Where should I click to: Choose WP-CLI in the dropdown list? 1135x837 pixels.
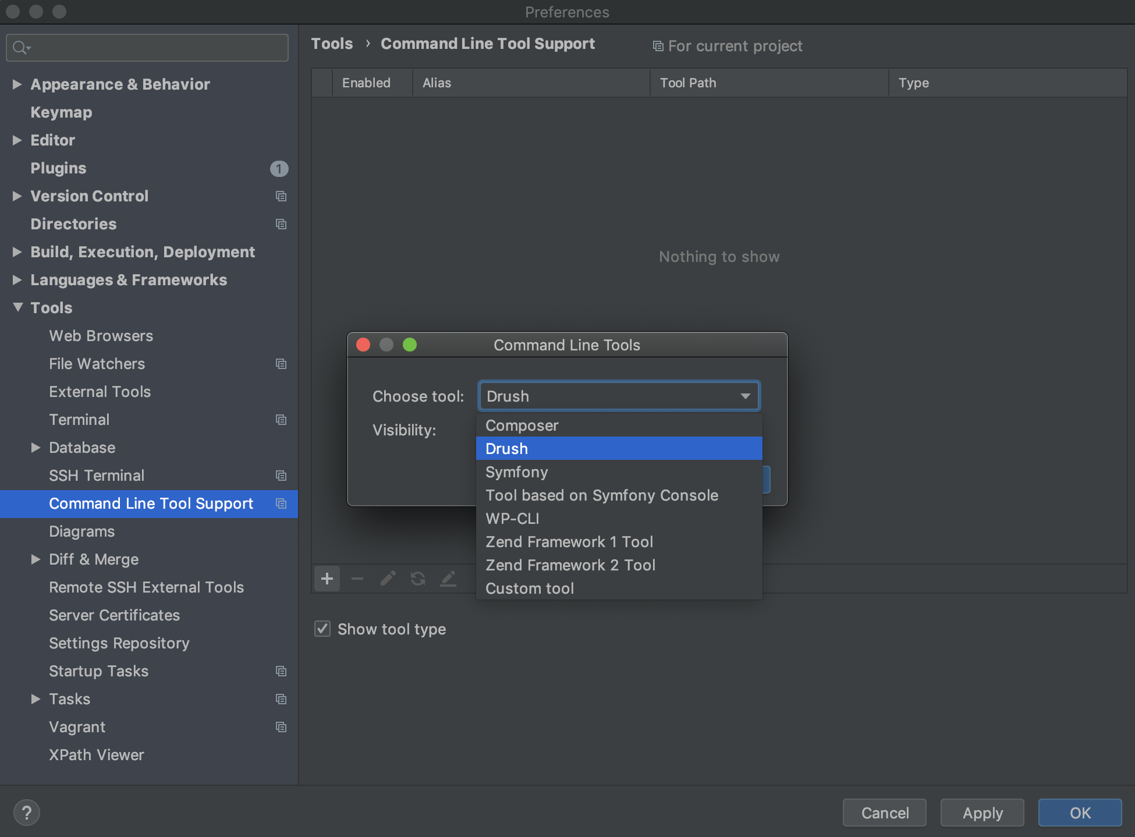(512, 519)
